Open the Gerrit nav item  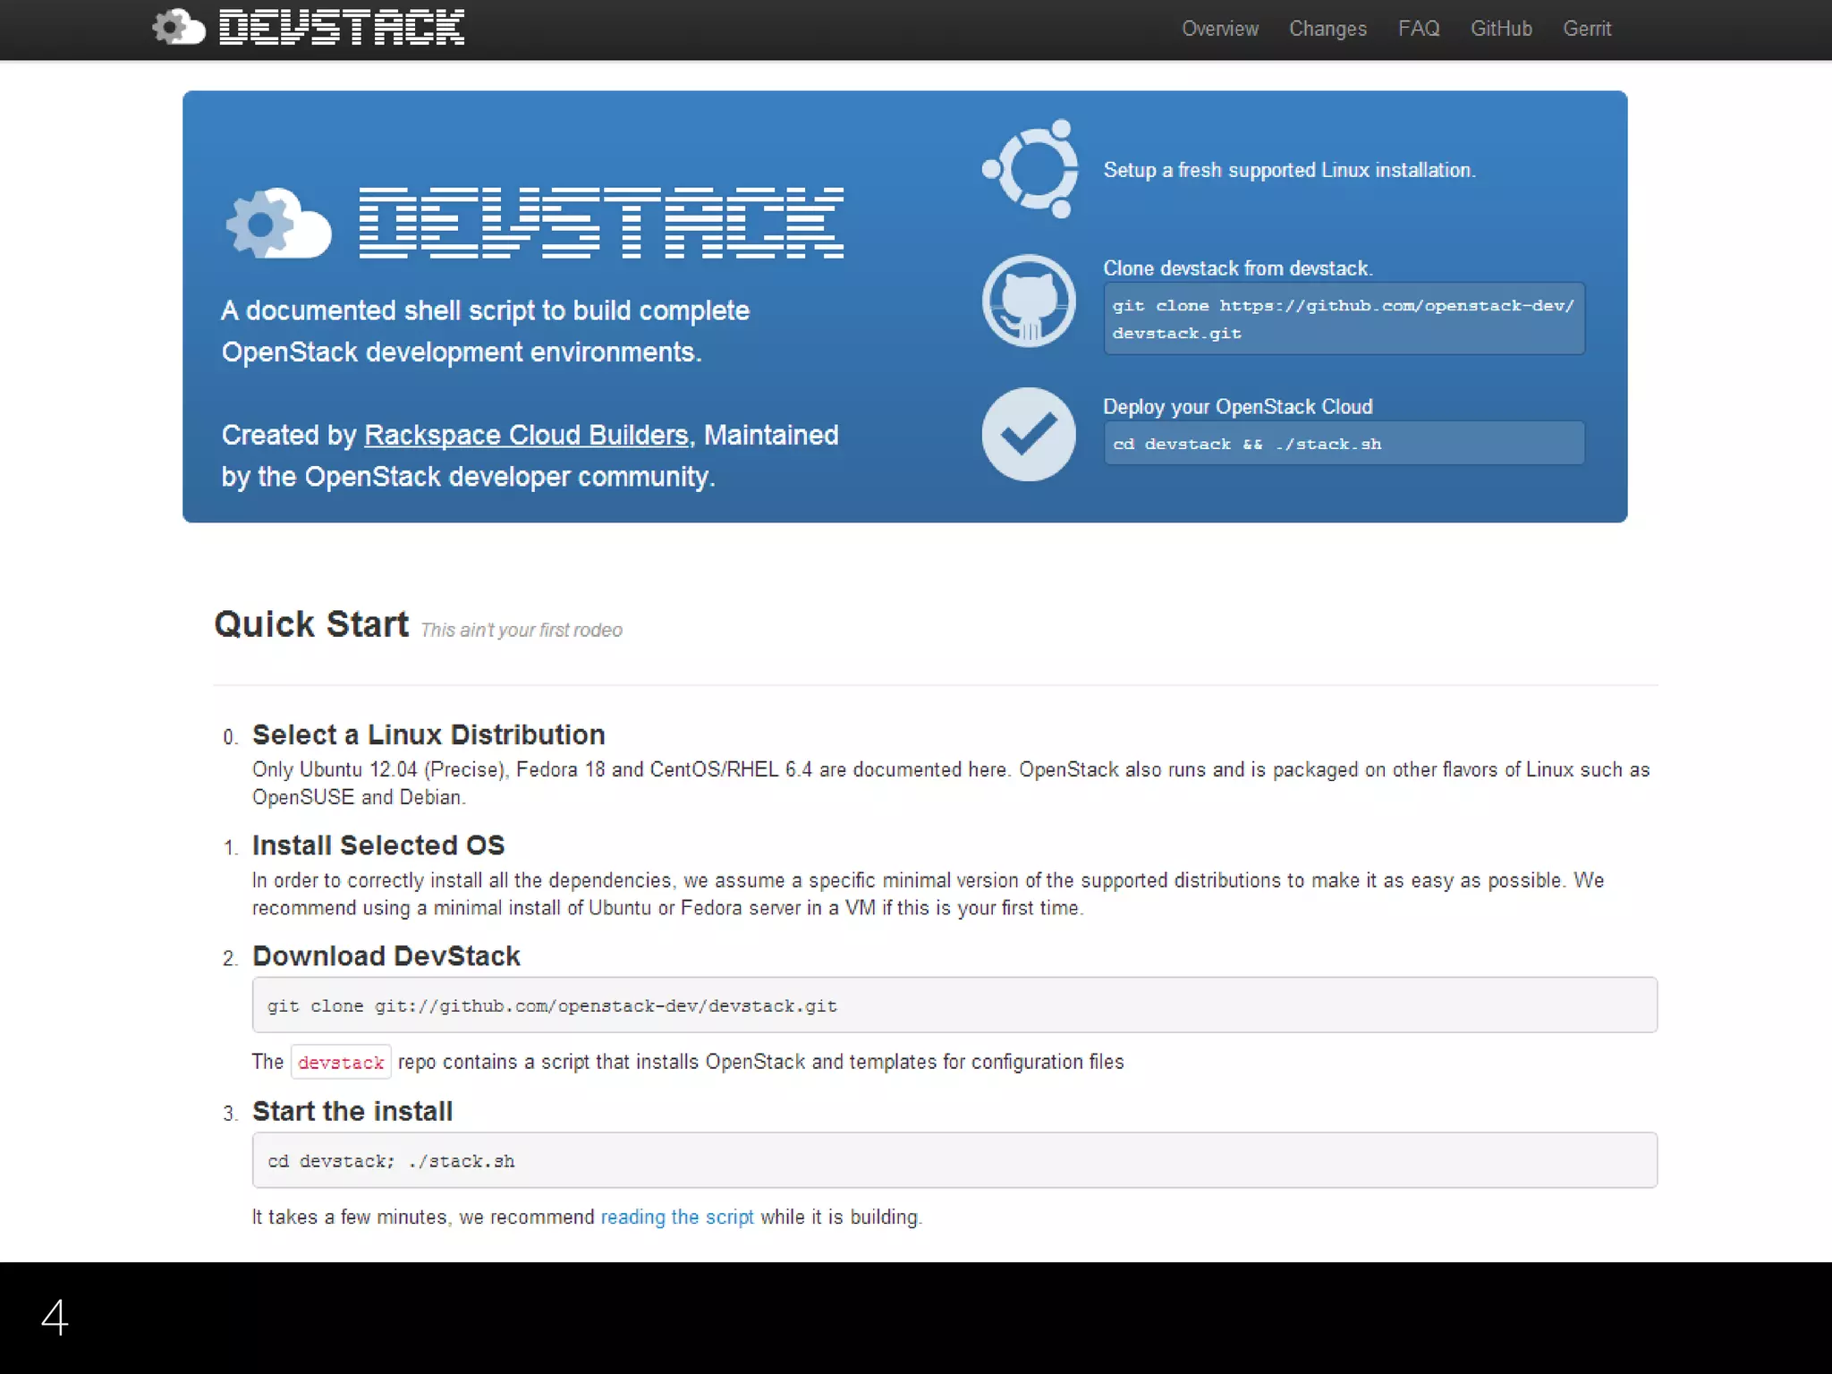point(1587,29)
